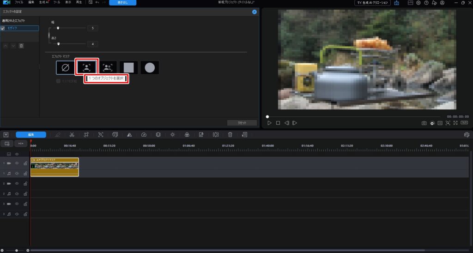The image size is (473, 253).
Task: Open the 16:9 aspect ratio selector
Action: coord(464,123)
